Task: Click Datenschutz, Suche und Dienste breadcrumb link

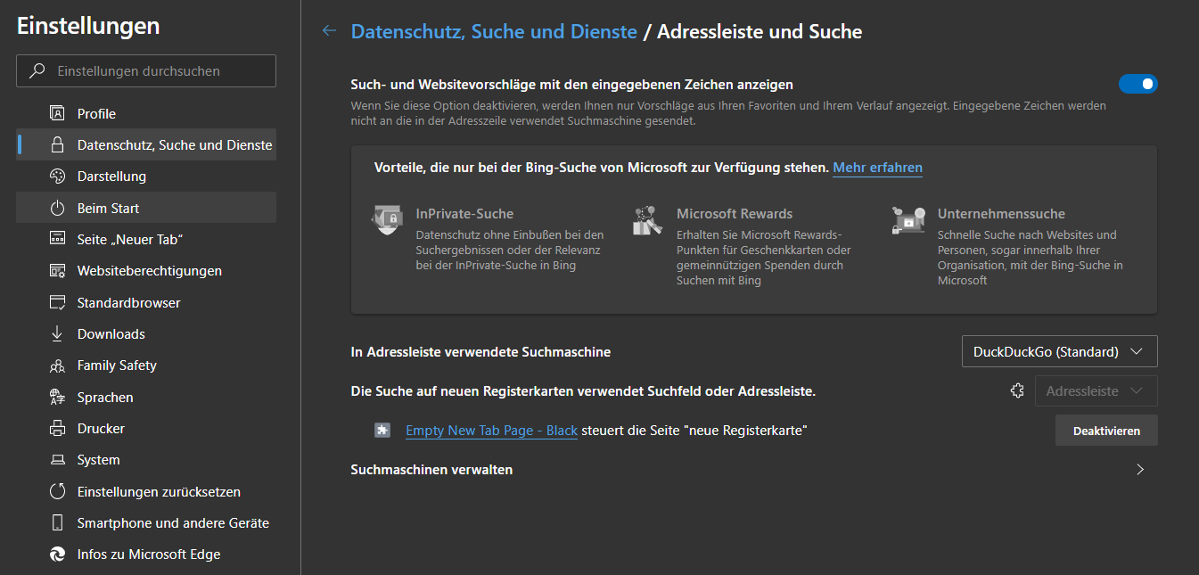Action: [494, 32]
